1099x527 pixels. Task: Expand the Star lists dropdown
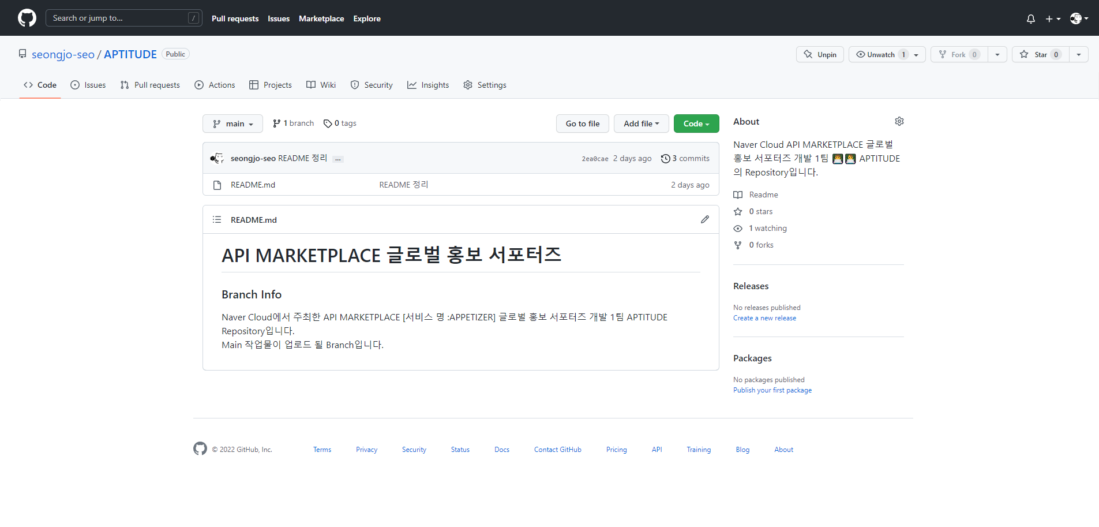(1079, 54)
